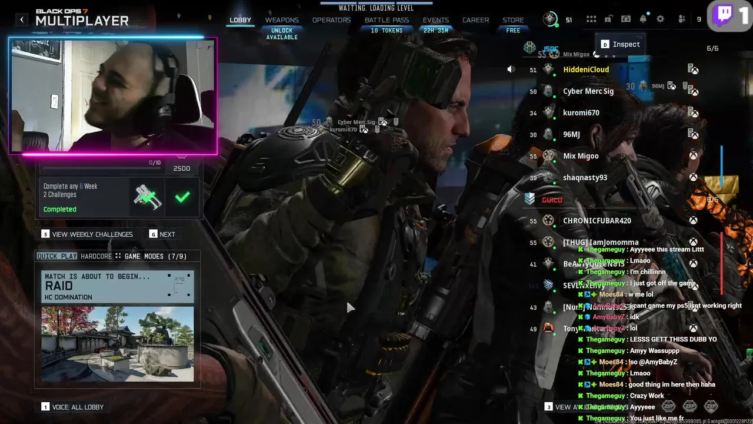
Task: Click CHRONICFUBAR420's rank emblem
Action: click(548, 221)
